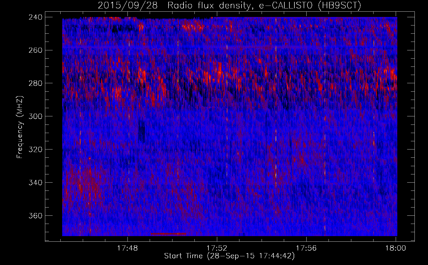Click the 240 frequency tick label
The image size is (428, 265).
[35, 17]
